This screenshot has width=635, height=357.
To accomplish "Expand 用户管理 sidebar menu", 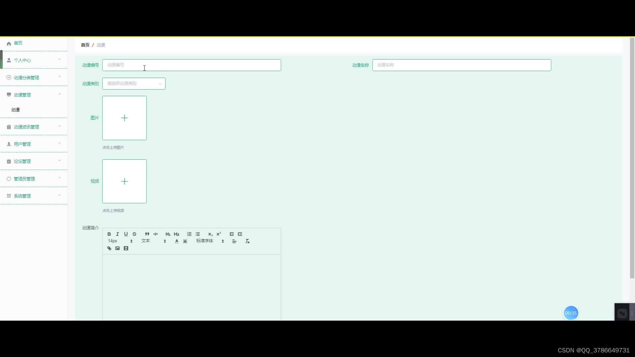I will (33, 144).
